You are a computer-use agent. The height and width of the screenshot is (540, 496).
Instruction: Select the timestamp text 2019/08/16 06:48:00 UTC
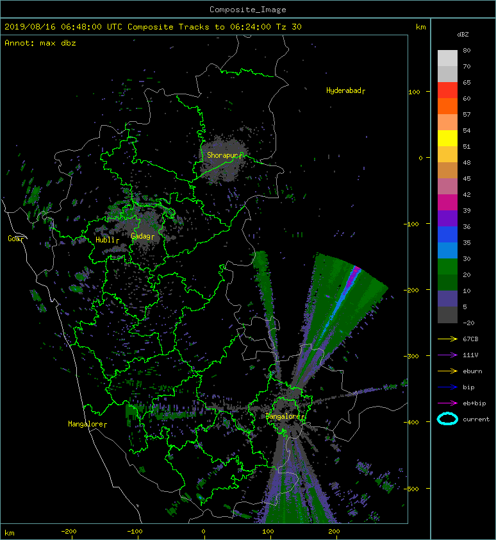tap(63, 27)
